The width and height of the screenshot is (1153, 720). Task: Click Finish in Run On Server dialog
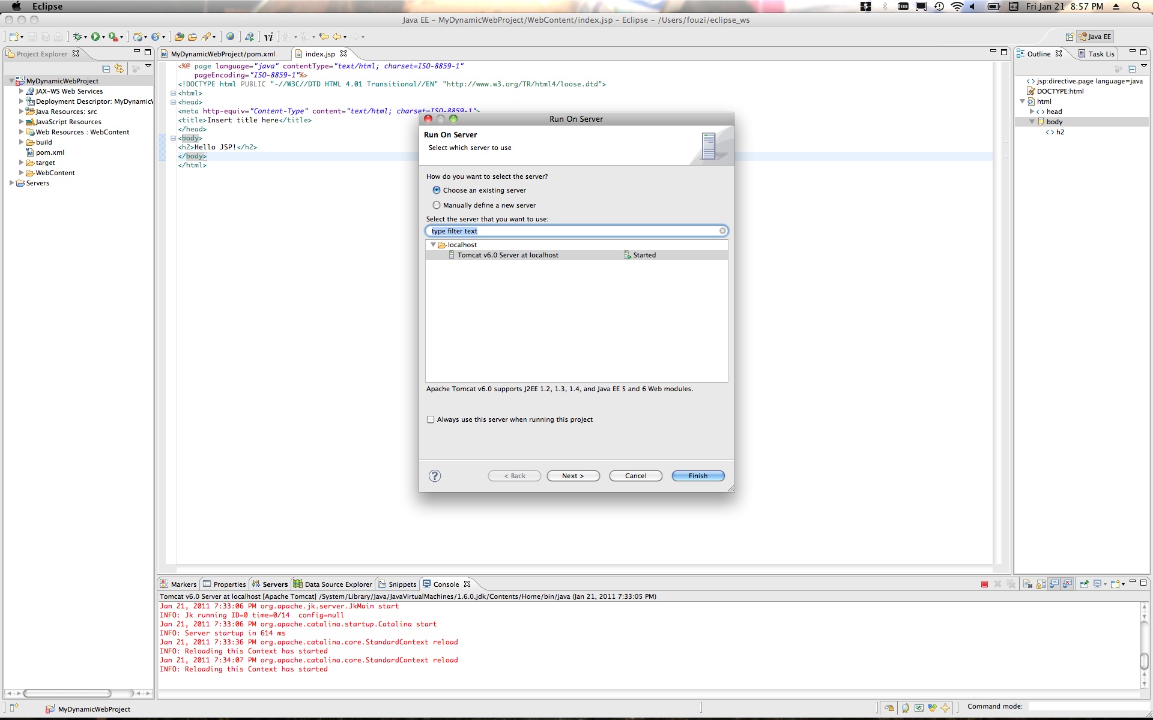coord(698,476)
